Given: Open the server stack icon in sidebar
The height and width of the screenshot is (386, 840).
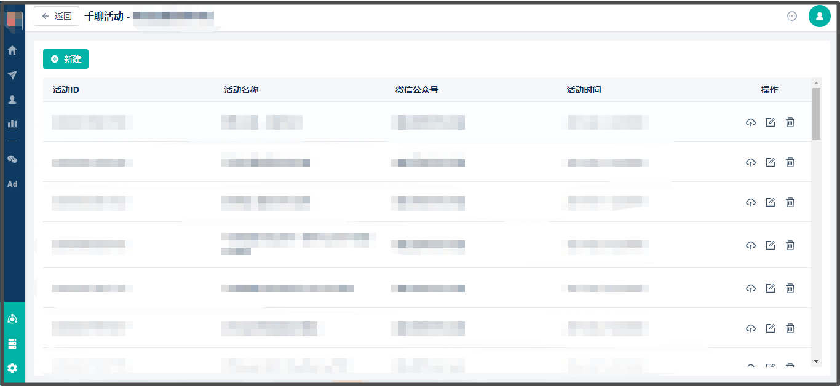Looking at the screenshot, I should click(x=12, y=344).
